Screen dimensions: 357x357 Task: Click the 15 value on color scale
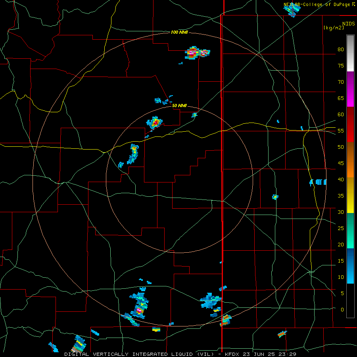[x=341, y=261]
